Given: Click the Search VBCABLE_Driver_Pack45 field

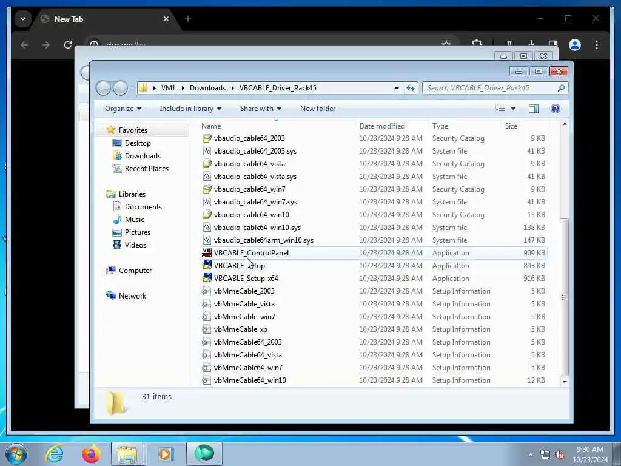Looking at the screenshot, I should [x=489, y=88].
